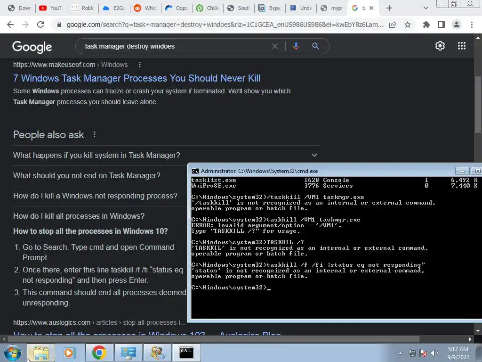Click the Google logo
Image resolution: width=482 pixels, height=362 pixels.
pyautogui.click(x=32, y=47)
